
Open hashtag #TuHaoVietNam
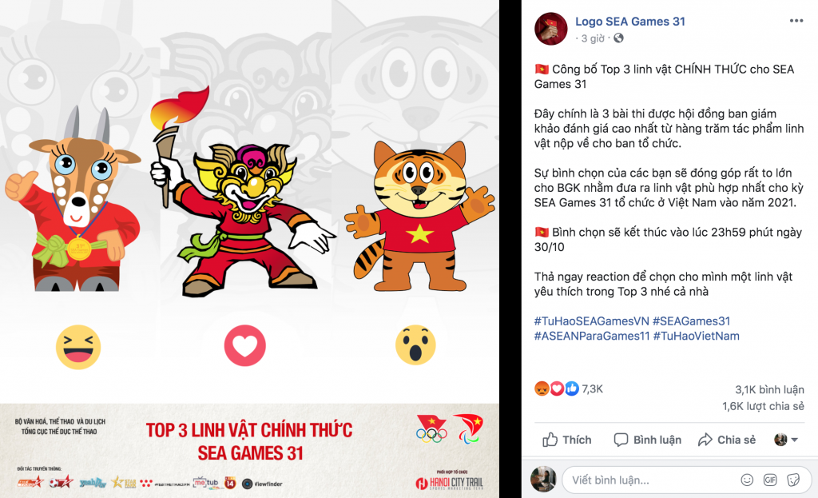pos(697,336)
